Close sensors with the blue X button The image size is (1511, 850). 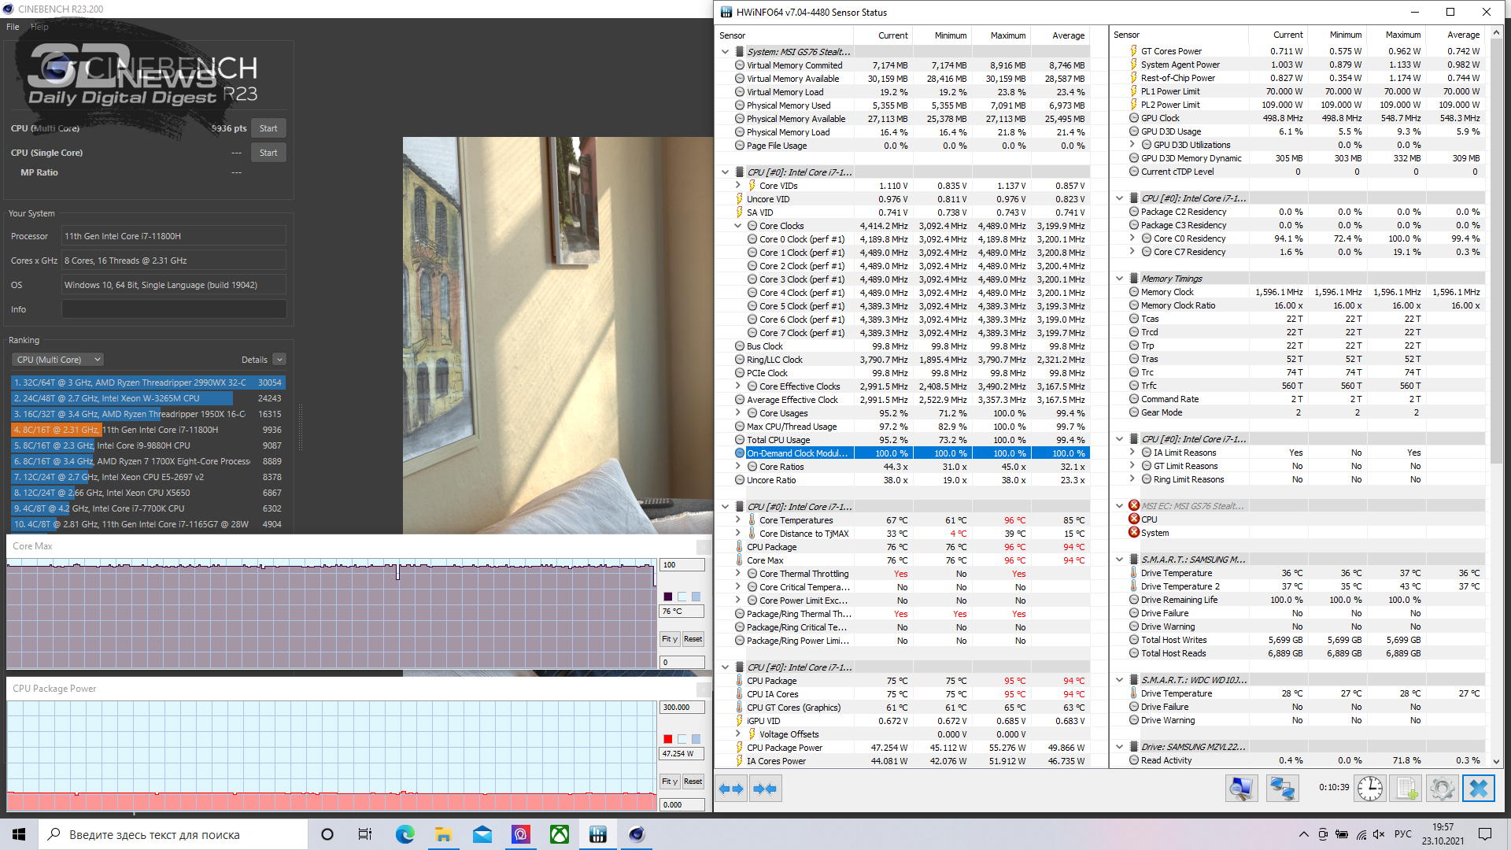[1478, 789]
